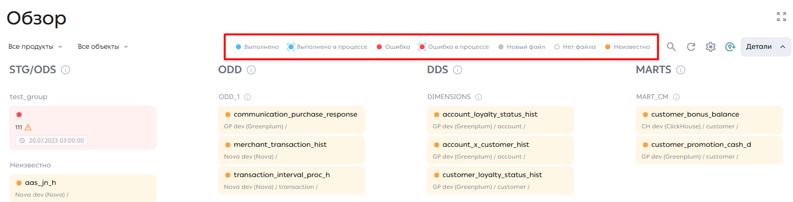Click the location auto-refresh icon

[x=730, y=47]
